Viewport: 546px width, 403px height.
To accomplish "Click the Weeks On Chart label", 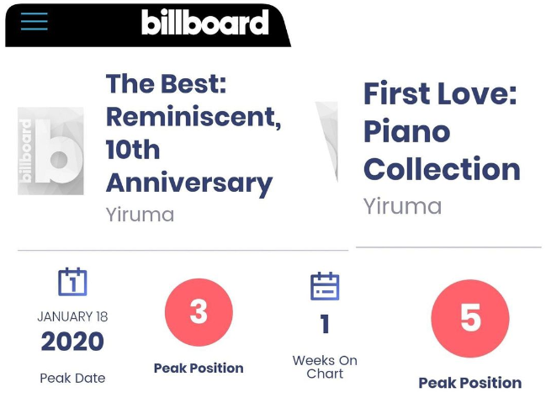I will click(325, 367).
